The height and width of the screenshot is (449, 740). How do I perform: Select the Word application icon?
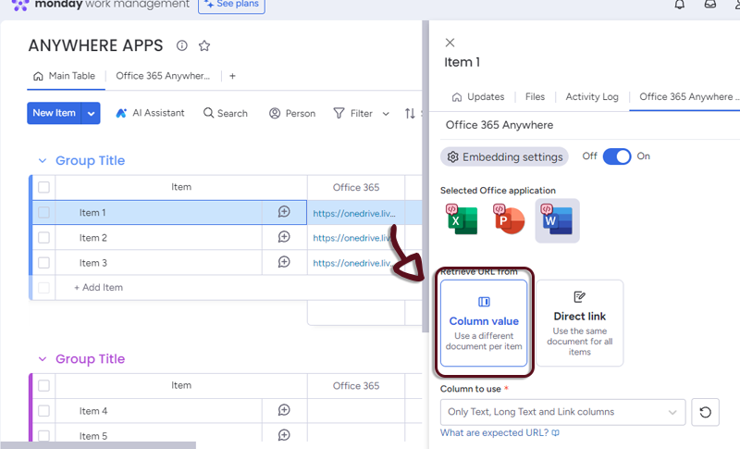[x=557, y=221]
